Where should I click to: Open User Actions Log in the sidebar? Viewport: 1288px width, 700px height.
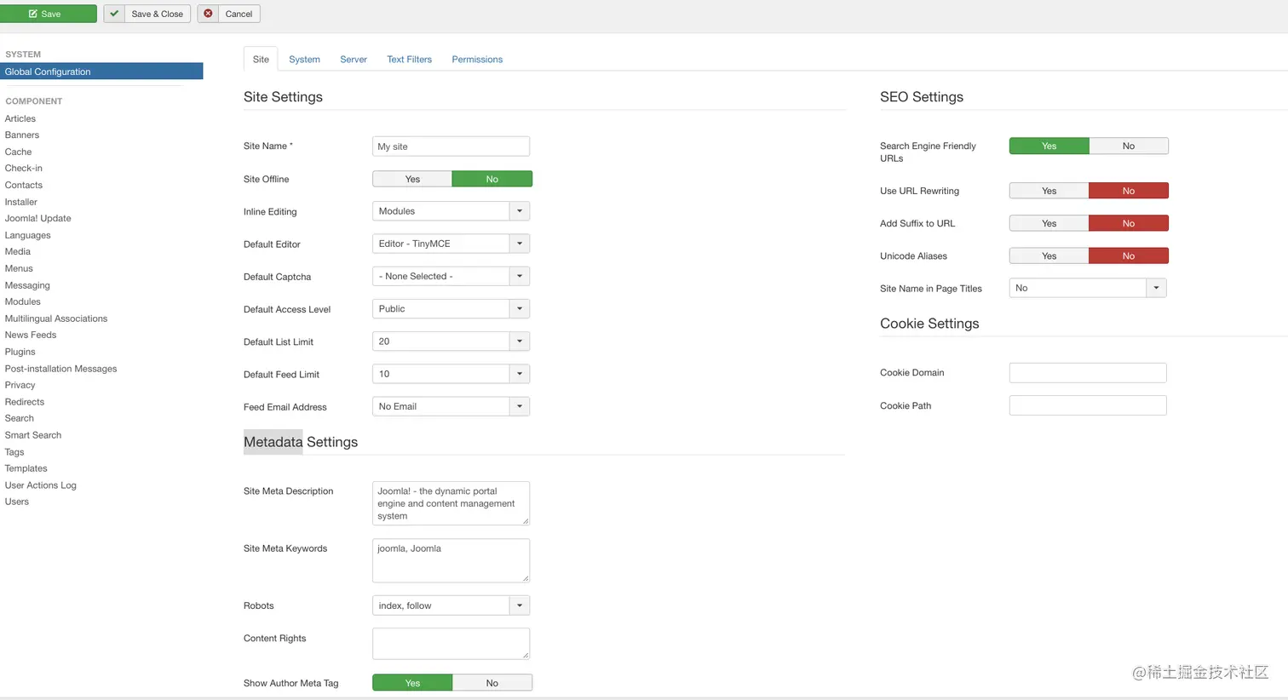(x=41, y=485)
